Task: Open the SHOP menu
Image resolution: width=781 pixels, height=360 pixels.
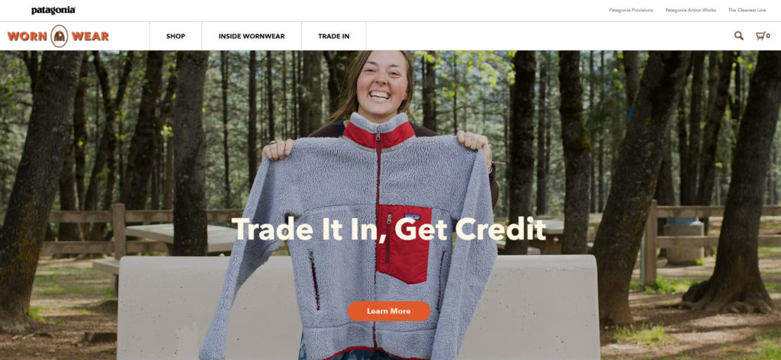Action: [176, 37]
